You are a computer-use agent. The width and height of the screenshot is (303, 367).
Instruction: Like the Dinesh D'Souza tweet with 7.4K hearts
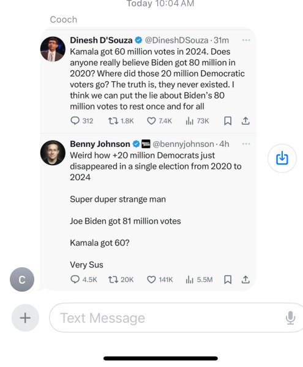151,120
